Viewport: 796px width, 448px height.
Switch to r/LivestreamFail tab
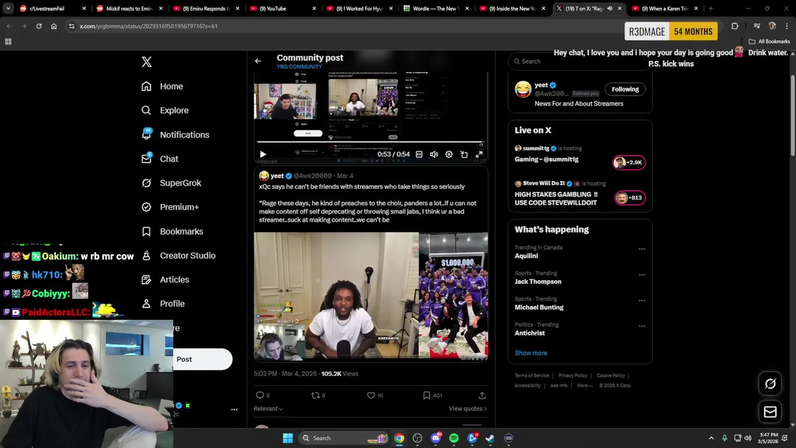[52, 9]
